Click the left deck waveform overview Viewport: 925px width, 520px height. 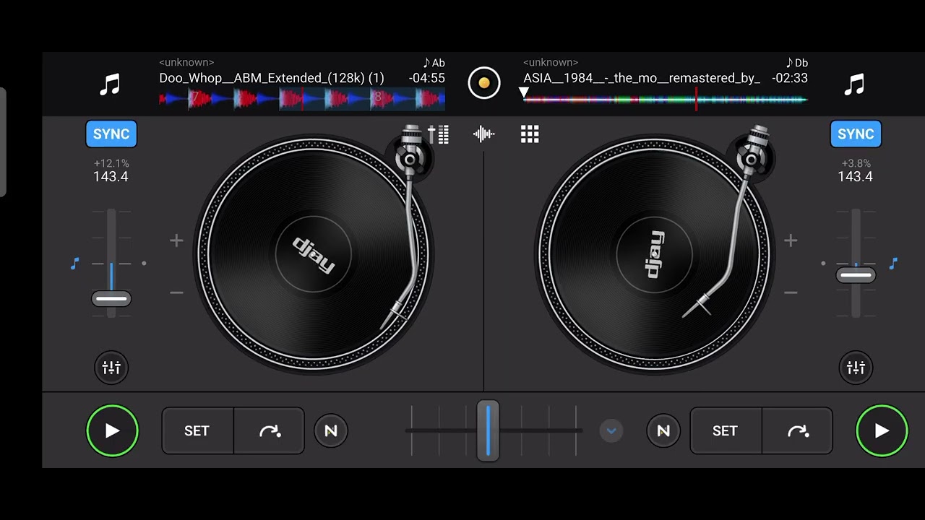pos(302,99)
